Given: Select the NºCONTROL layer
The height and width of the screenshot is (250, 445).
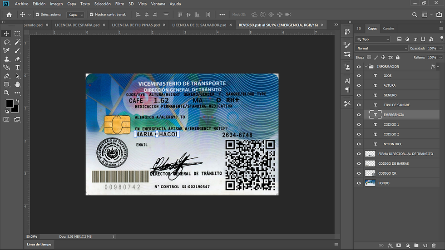Looking at the screenshot, I should [393, 144].
